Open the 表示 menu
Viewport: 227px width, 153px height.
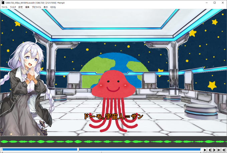click(x=46, y=7)
